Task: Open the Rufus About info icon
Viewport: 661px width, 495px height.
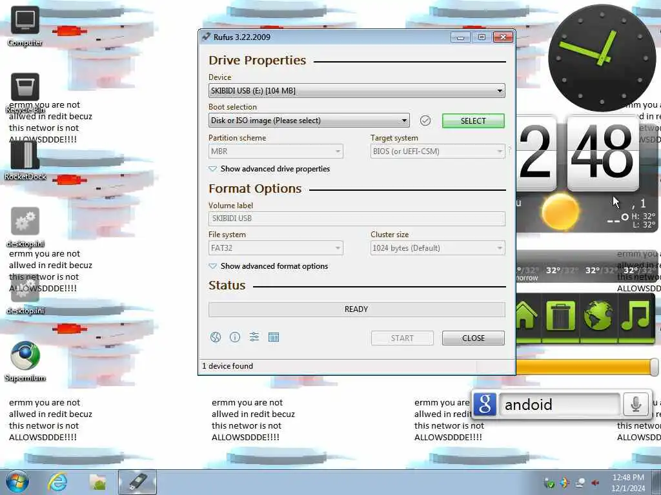Action: (235, 337)
